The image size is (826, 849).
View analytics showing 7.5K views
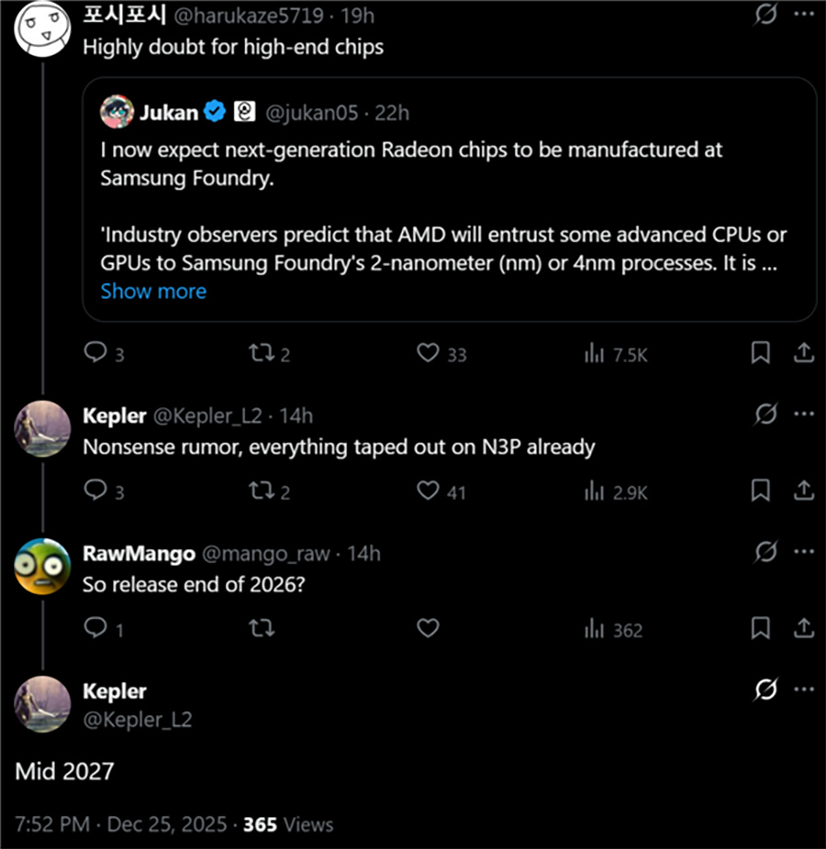(595, 354)
